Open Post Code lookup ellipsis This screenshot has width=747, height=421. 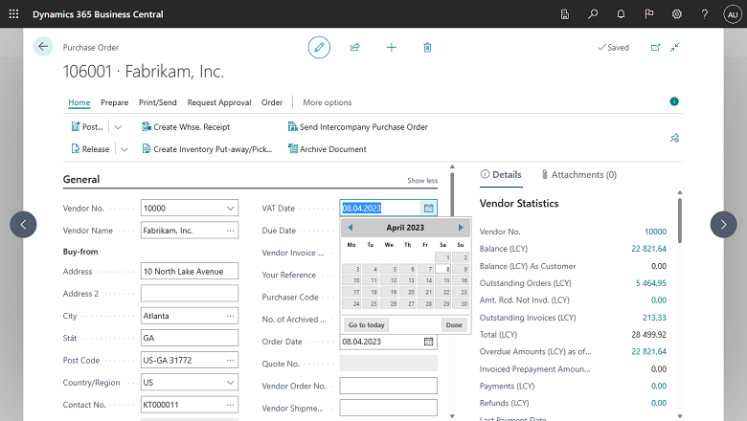pos(230,360)
